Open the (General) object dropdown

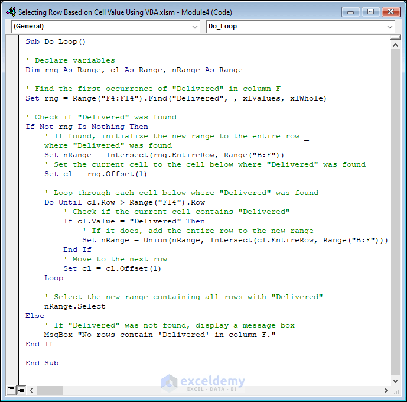[105, 27]
